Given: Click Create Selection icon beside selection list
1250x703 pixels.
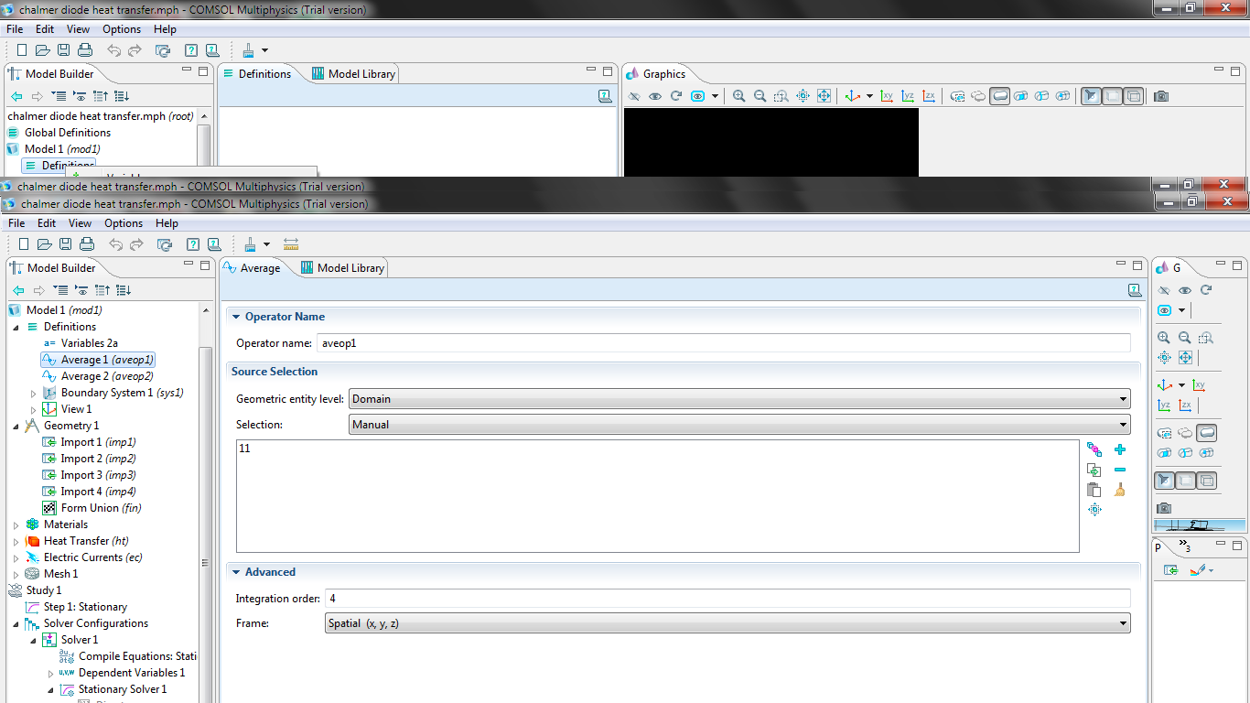Looking at the screenshot, I should tap(1094, 449).
